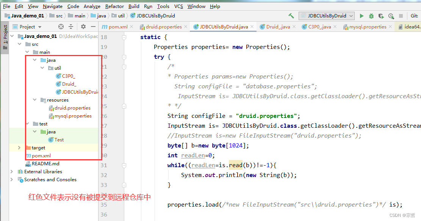Select the target folder
Viewport: 421px width, 221px height.
coord(36,148)
